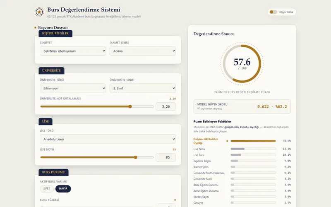
Task: Click the star beside Girişimcilik Kulübü Üyeliği
Action: point(227,141)
